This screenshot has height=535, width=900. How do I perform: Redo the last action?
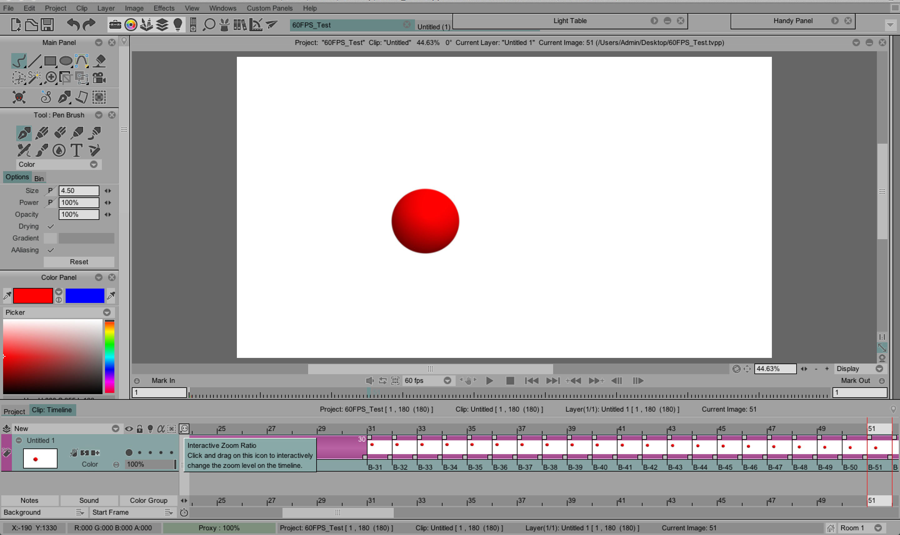pos(89,24)
